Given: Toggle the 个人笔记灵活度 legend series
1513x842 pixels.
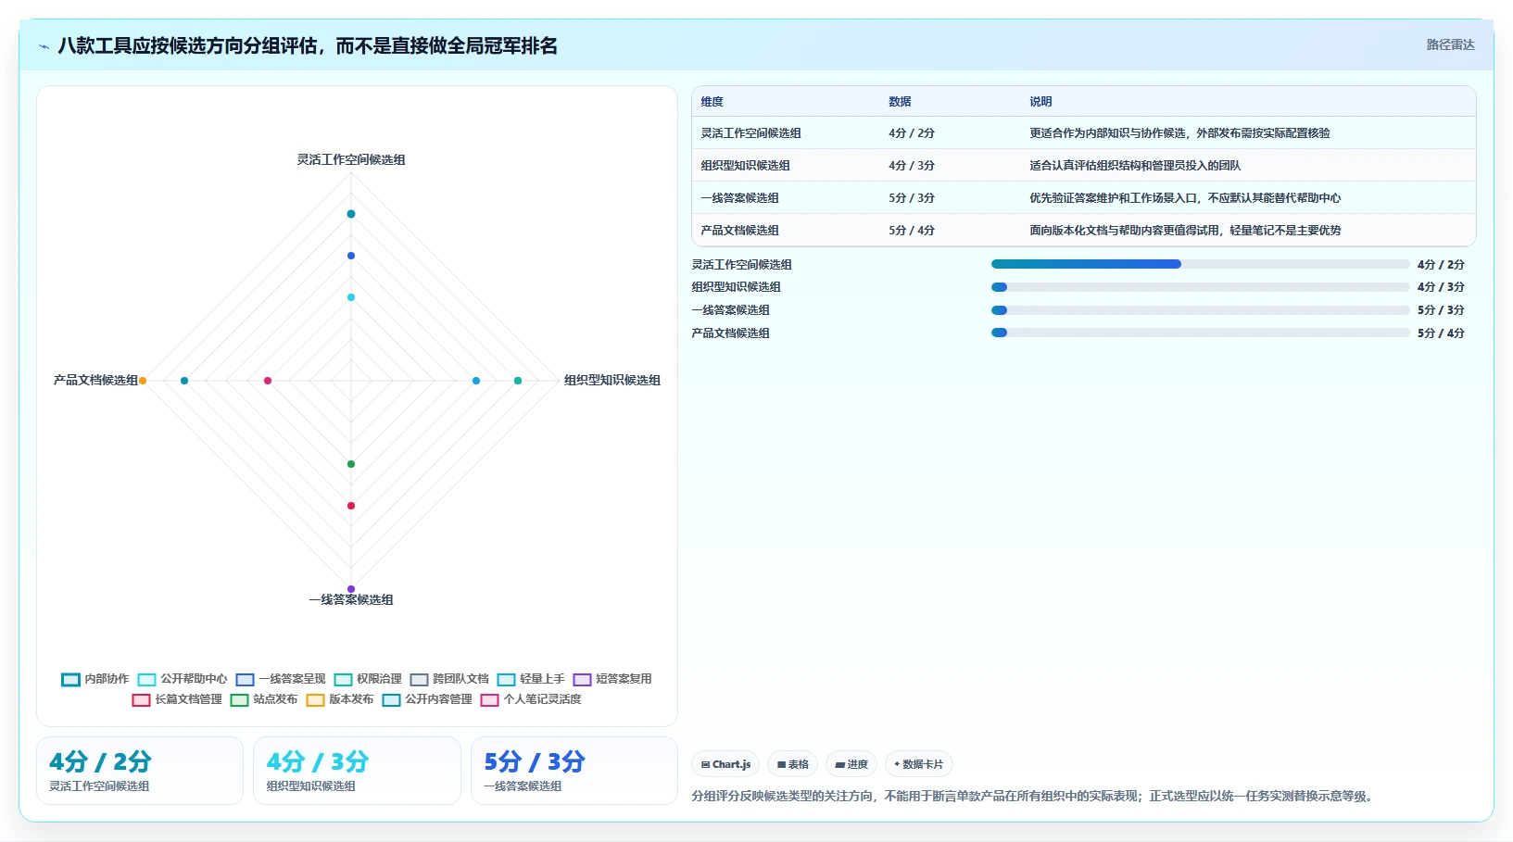Looking at the screenshot, I should click(x=531, y=699).
